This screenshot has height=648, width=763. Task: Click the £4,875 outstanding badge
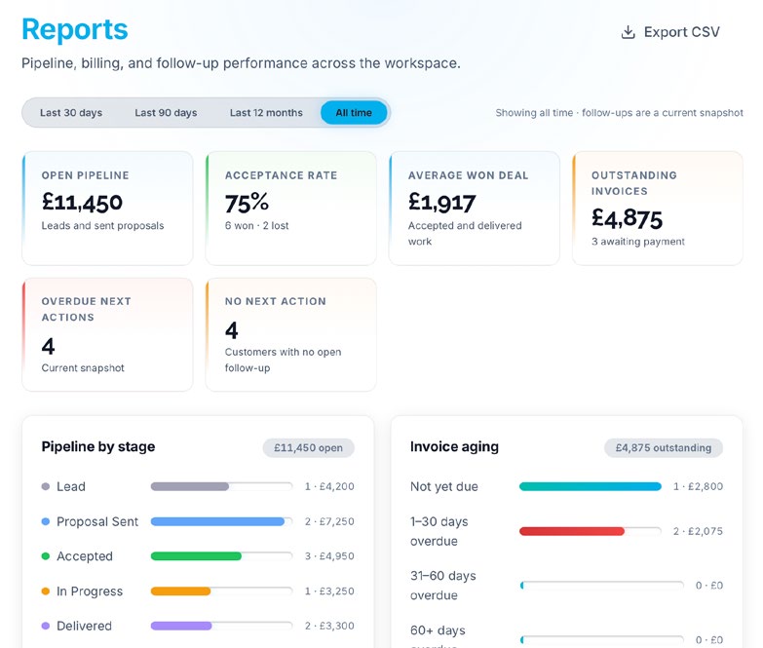[664, 448]
